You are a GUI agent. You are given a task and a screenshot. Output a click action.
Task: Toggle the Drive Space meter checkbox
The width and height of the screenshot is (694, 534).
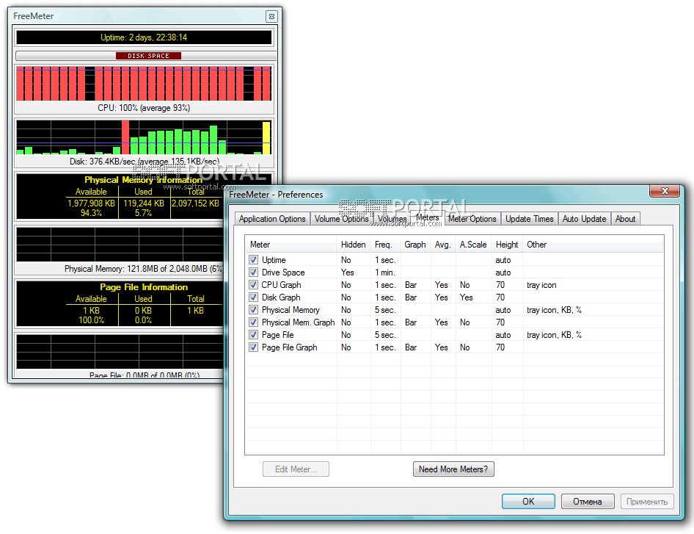253,272
